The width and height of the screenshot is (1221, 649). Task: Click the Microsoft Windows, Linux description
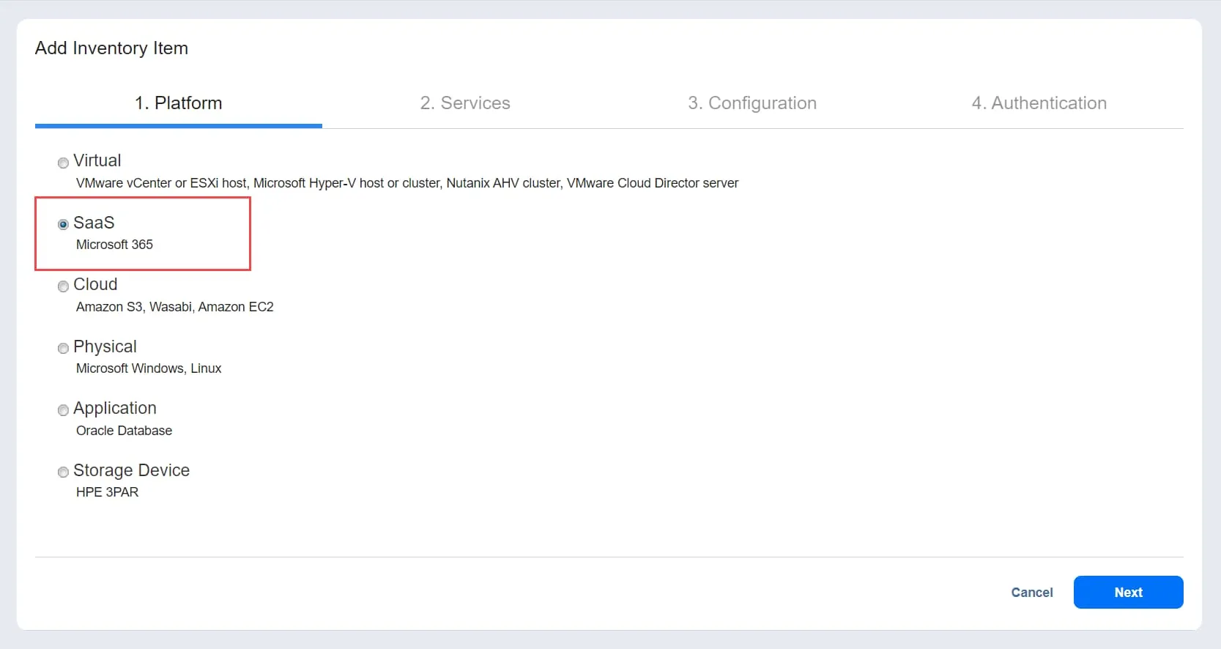(149, 368)
